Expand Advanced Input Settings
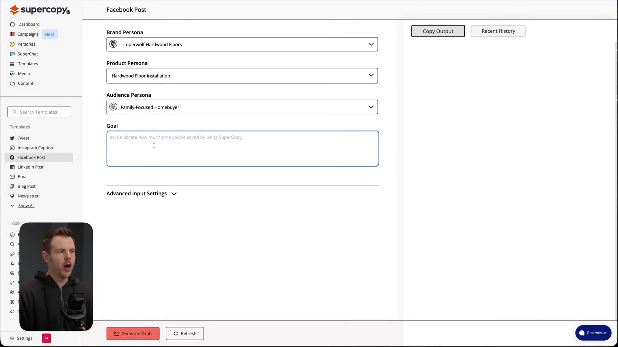 click(142, 193)
